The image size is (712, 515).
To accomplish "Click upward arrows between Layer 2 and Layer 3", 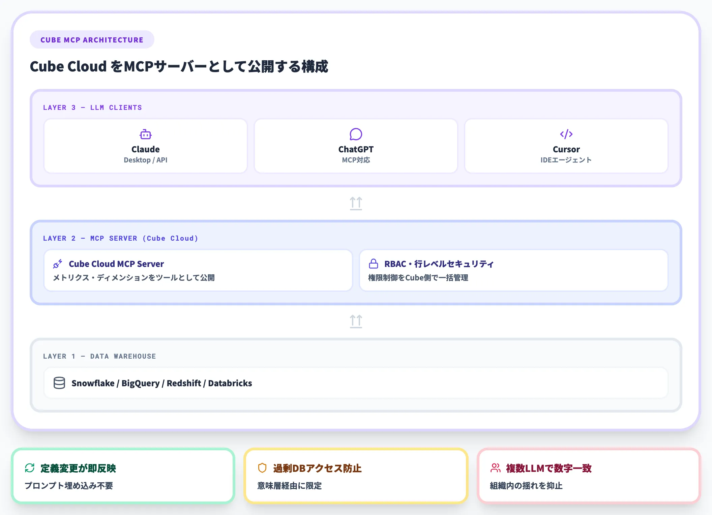I will 356,203.
